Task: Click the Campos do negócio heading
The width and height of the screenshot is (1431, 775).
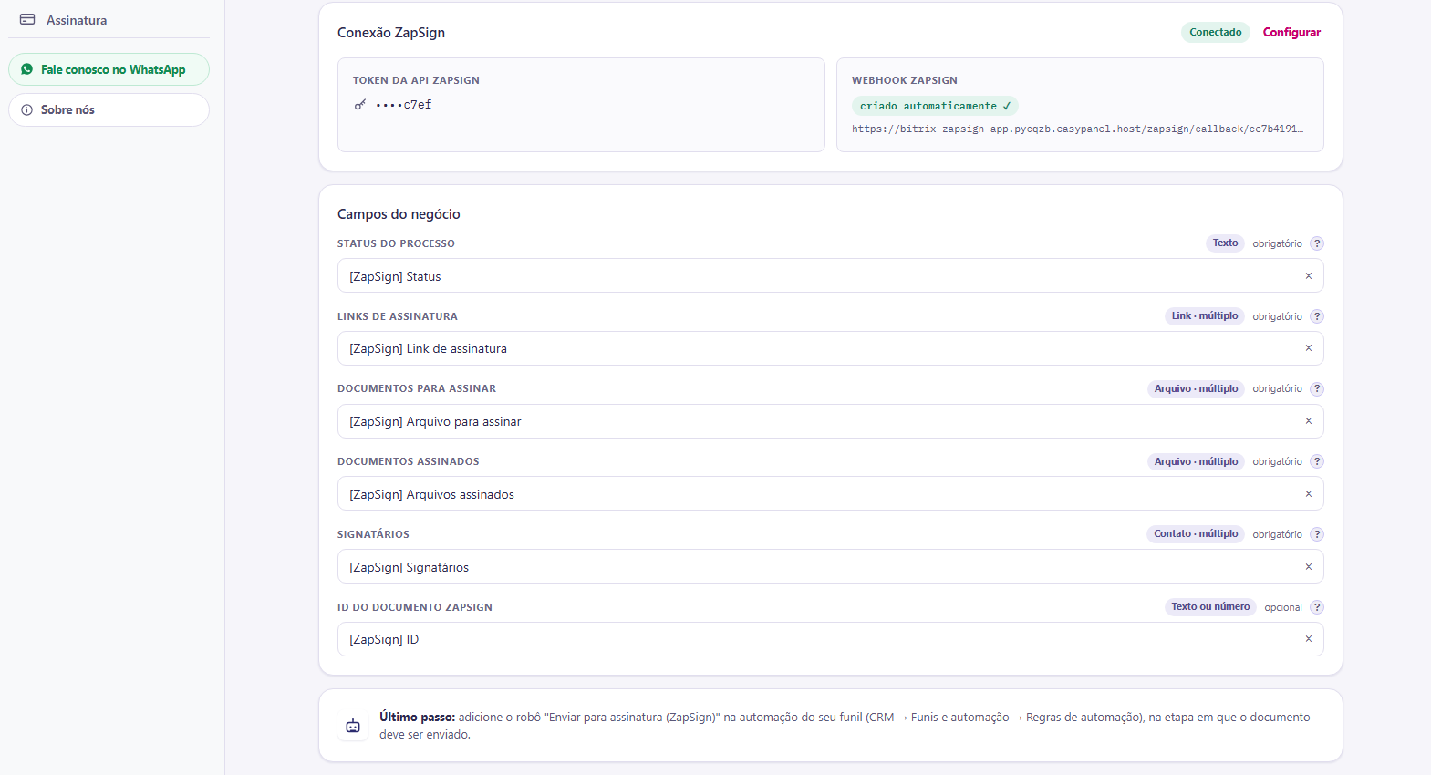Action: click(399, 214)
